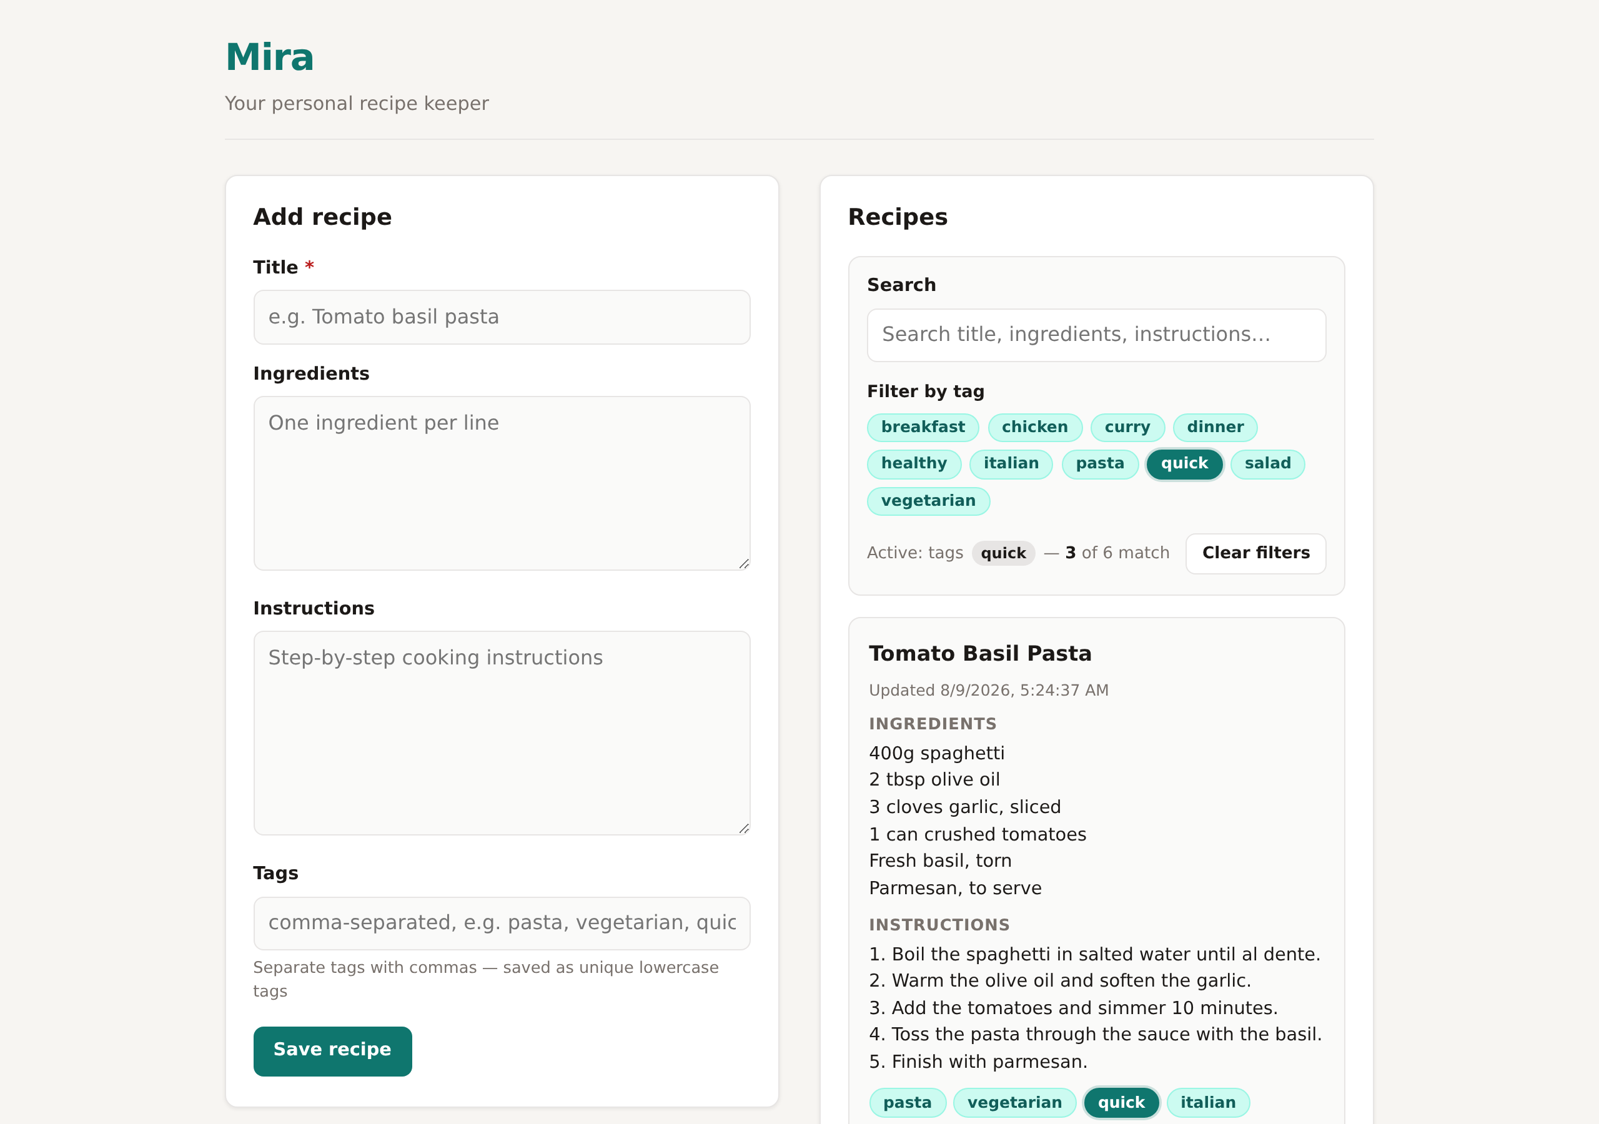Toggle the breakfast tag filter
1599x1124 pixels.
pyautogui.click(x=923, y=427)
